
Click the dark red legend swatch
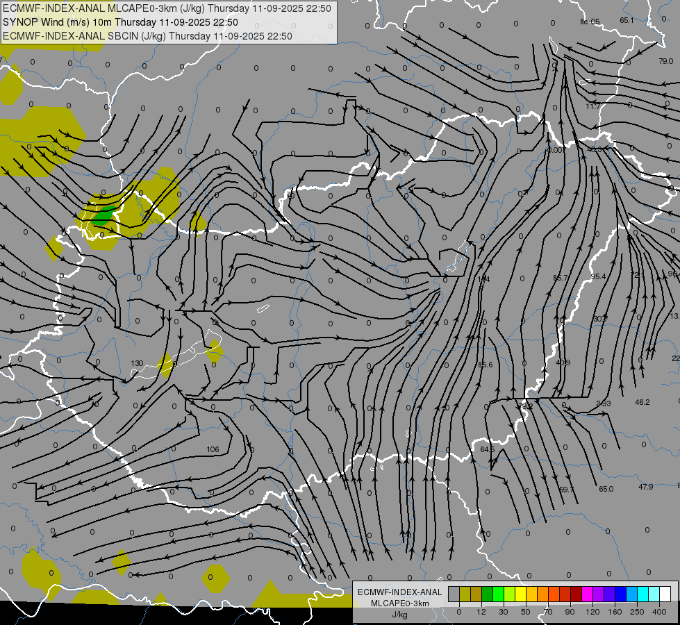point(576,594)
